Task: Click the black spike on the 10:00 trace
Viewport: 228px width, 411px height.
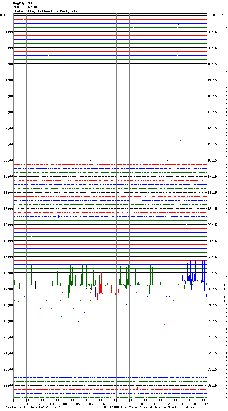Action: pyautogui.click(x=31, y=177)
